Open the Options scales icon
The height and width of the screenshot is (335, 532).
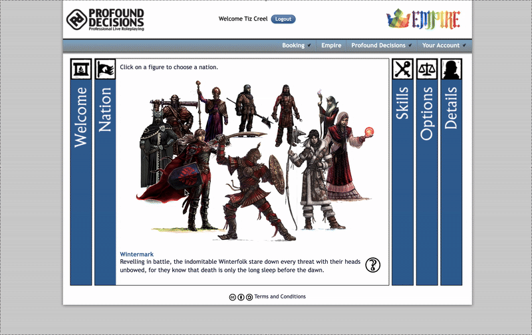[427, 69]
